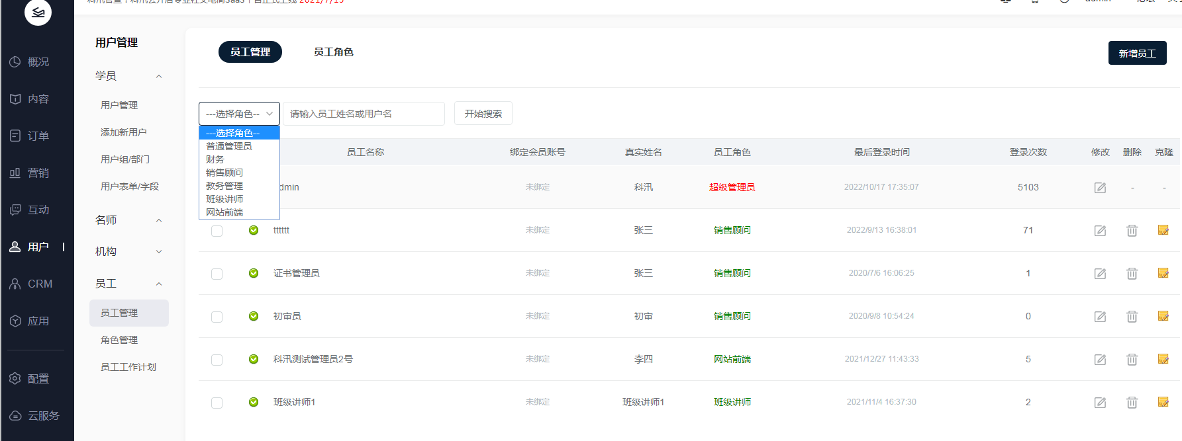Switch to the 员工角色 tab
The height and width of the screenshot is (441, 1182).
pos(333,52)
